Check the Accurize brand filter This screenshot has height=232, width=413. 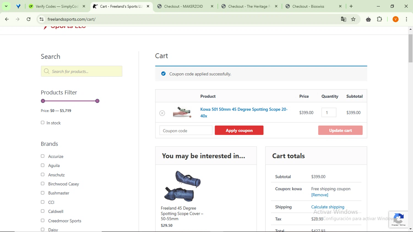[43, 156]
